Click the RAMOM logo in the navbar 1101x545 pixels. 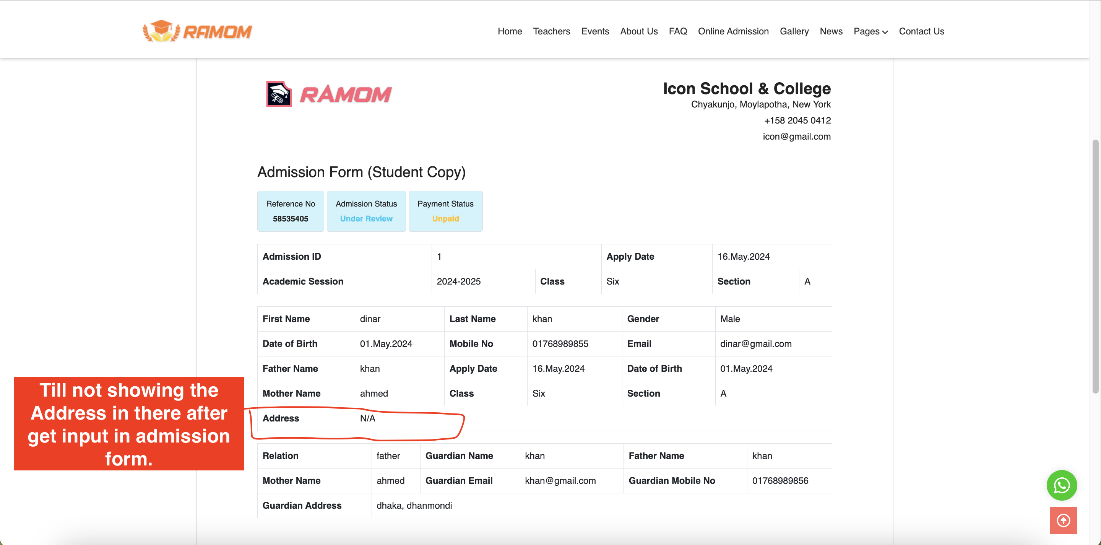point(197,31)
